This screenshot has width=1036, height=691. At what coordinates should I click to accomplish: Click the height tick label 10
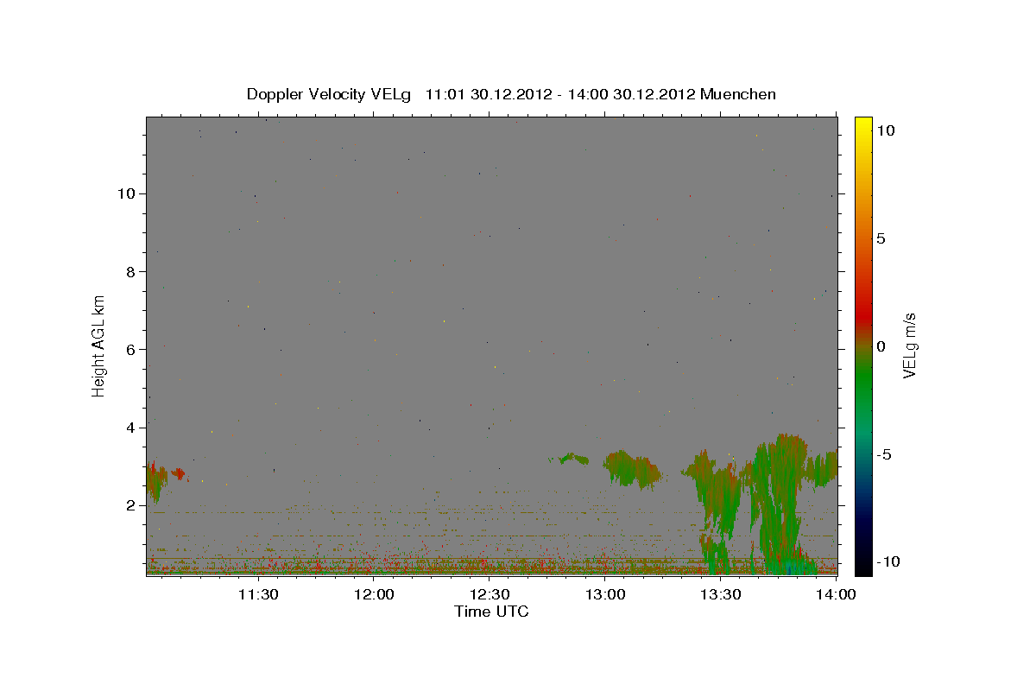point(127,193)
